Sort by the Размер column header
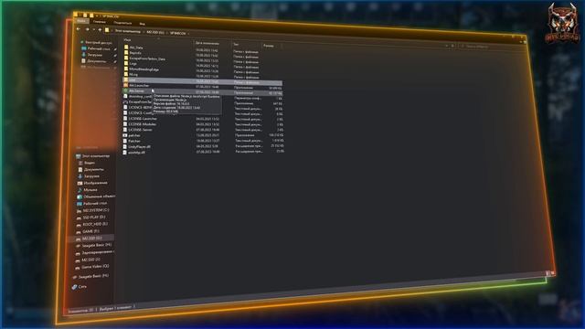This screenshot has height=329, width=585. point(269,46)
